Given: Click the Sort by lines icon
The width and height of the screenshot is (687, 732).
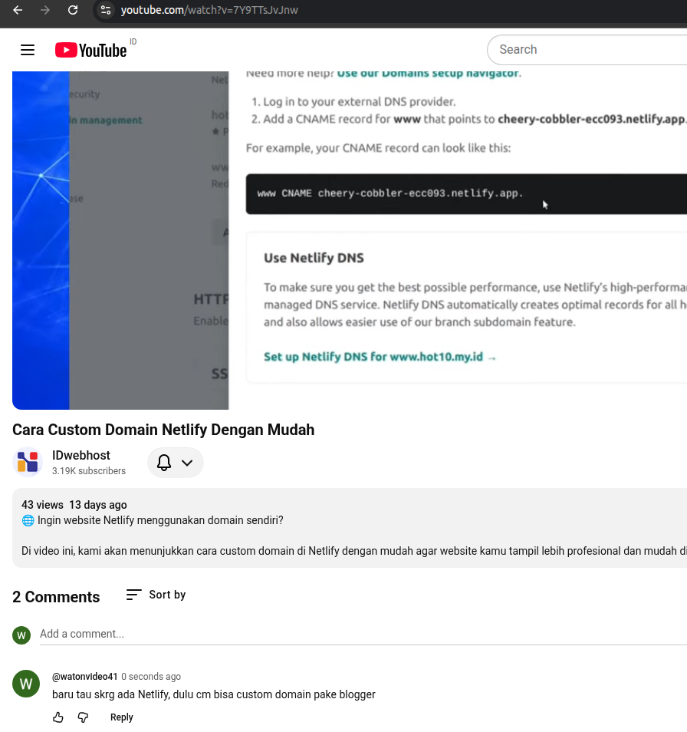Looking at the screenshot, I should (x=134, y=595).
